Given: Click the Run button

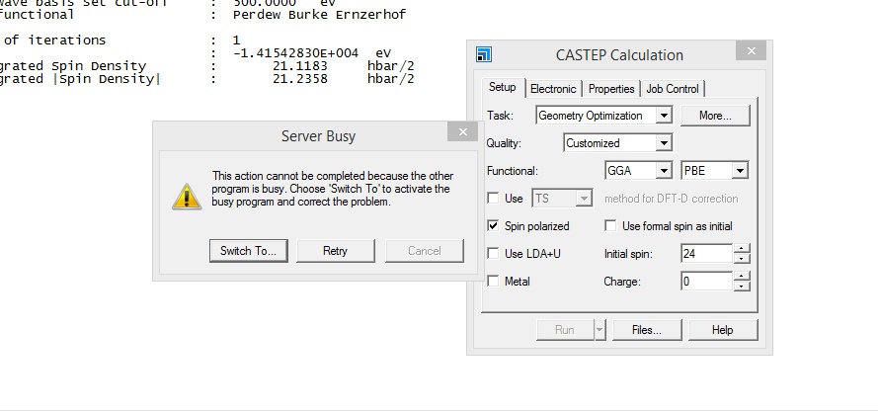Looking at the screenshot, I should click(x=565, y=330).
